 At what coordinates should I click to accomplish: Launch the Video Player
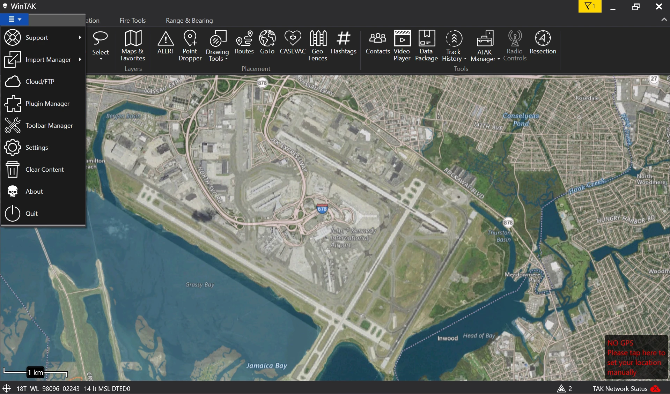pyautogui.click(x=402, y=46)
